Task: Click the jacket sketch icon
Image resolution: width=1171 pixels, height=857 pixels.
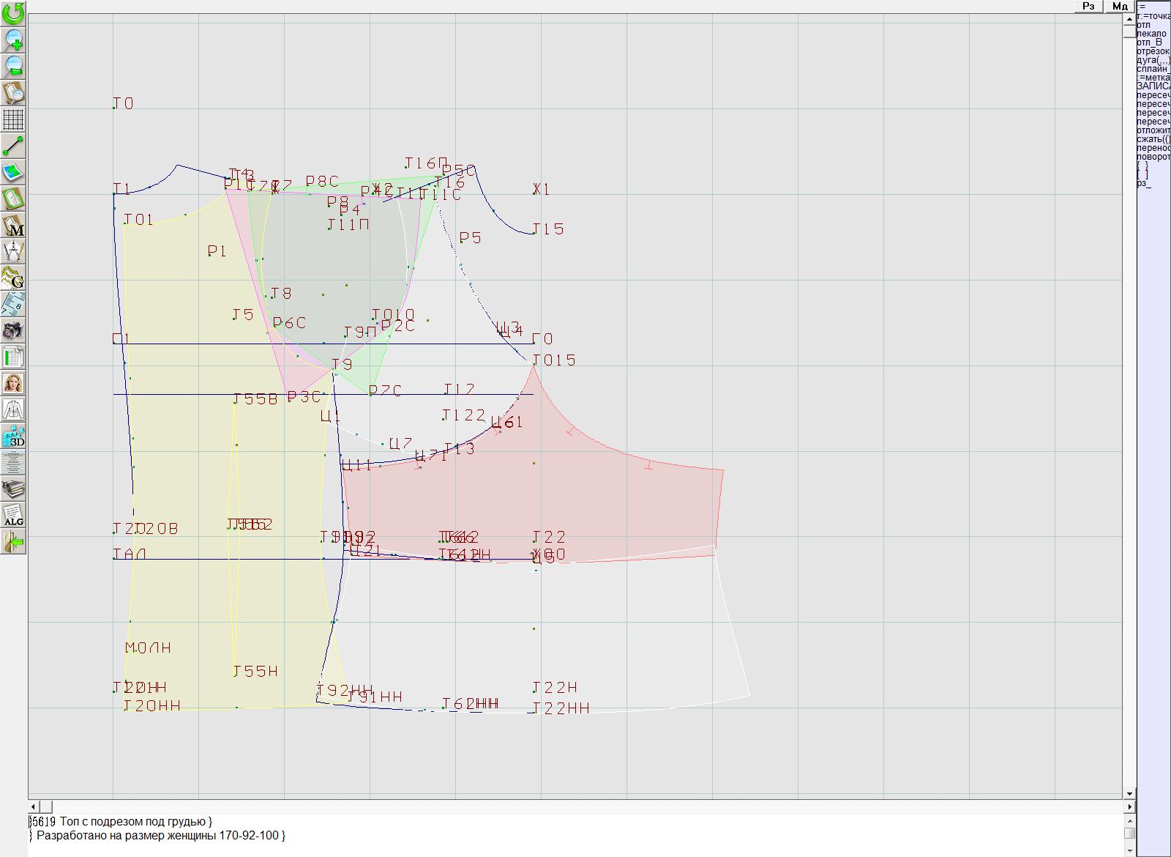Action: pos(13,409)
